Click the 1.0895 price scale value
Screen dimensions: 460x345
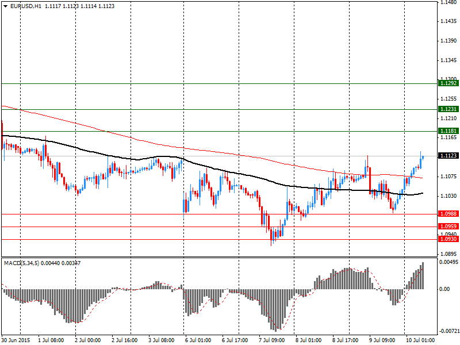coord(449,254)
